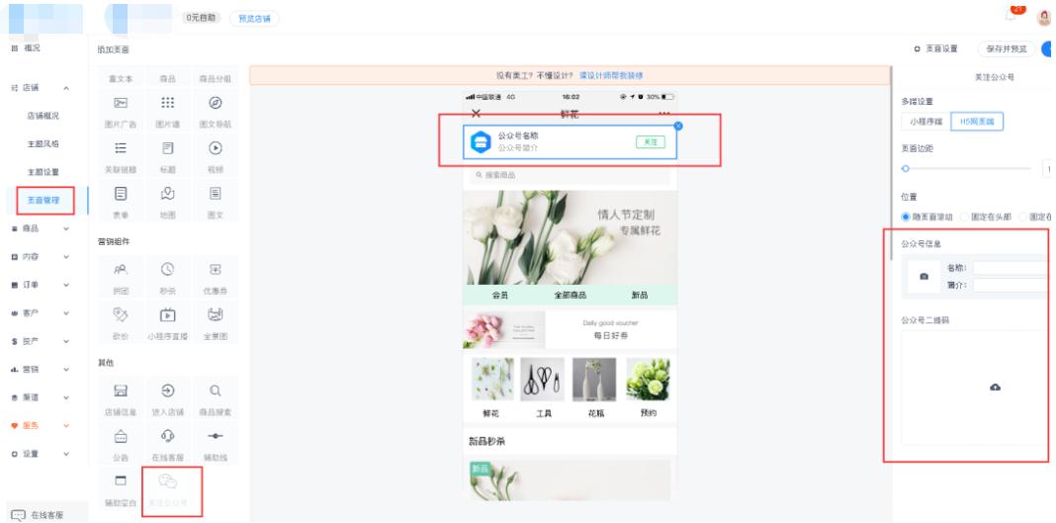Add the 小程序直播 live stream component
The width and height of the screenshot is (1056, 523).
pos(167,323)
